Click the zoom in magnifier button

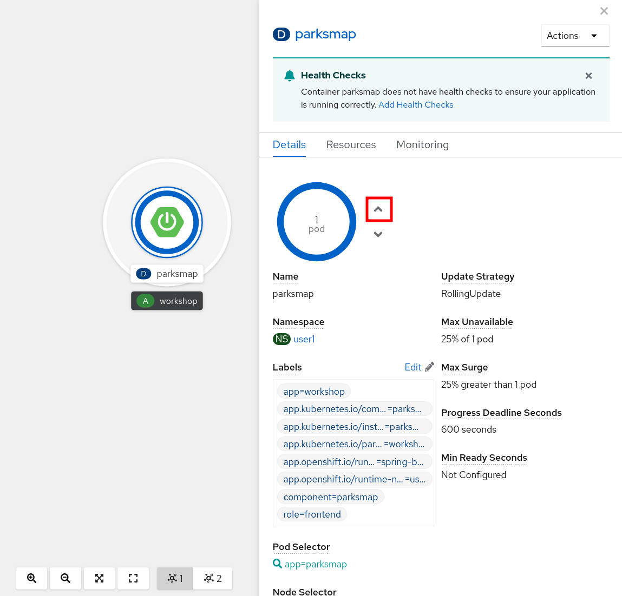(32, 578)
